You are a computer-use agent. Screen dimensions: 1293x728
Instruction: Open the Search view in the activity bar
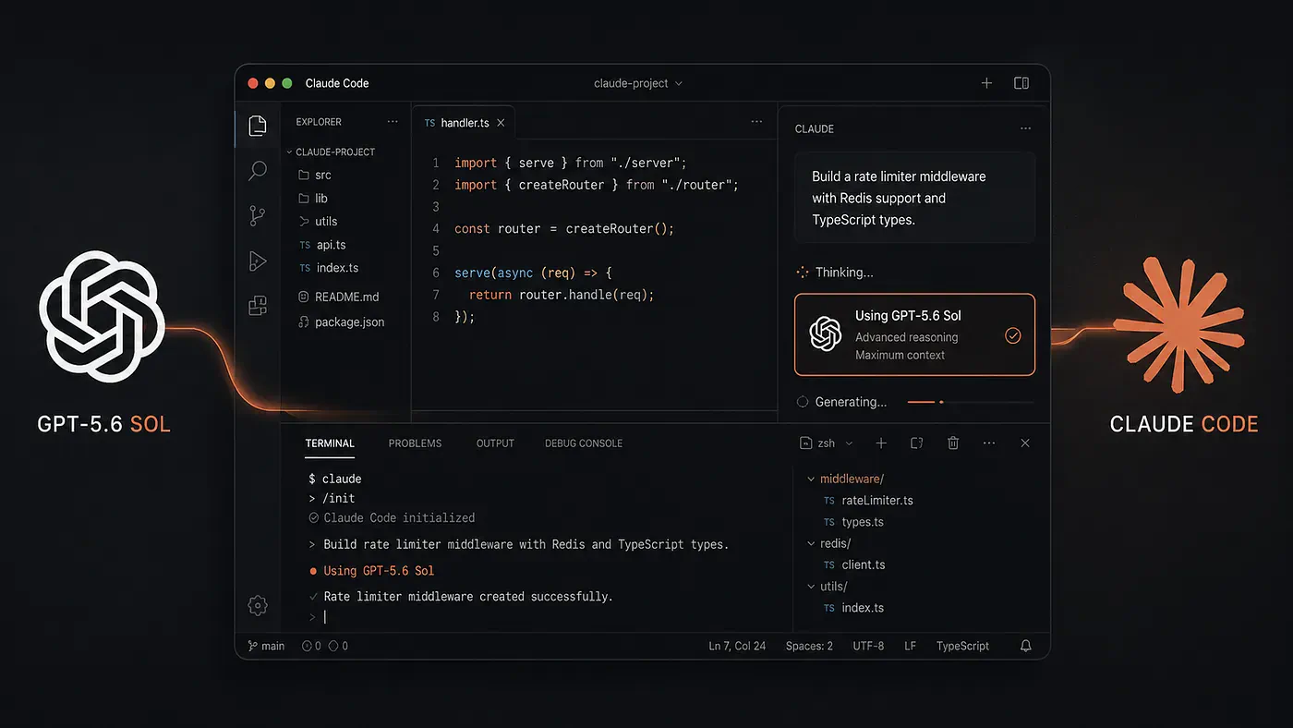pos(258,171)
